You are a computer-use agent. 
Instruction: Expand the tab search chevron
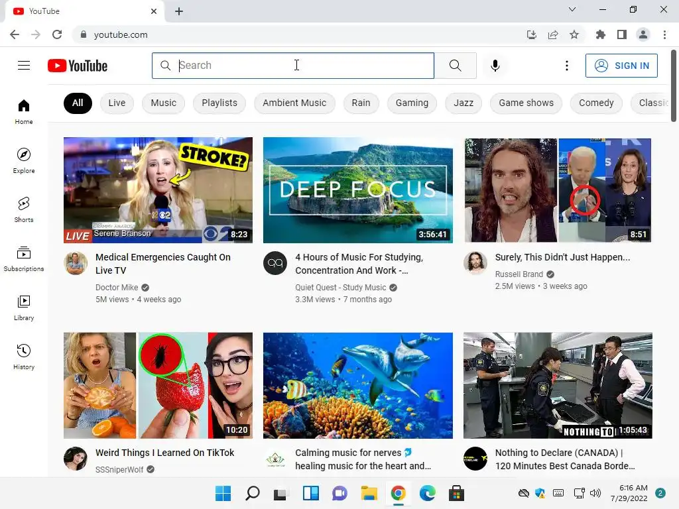point(572,9)
